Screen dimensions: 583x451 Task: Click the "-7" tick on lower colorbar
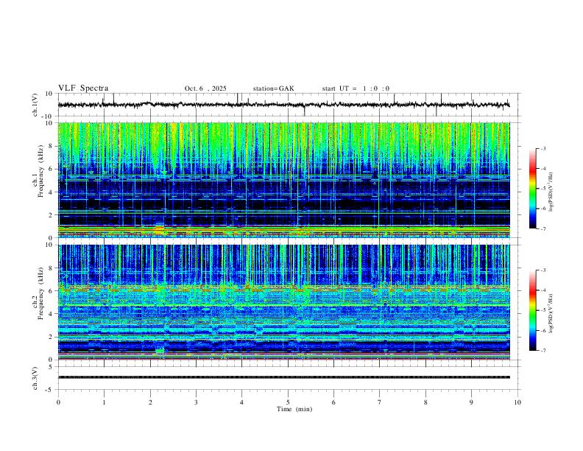(x=543, y=351)
